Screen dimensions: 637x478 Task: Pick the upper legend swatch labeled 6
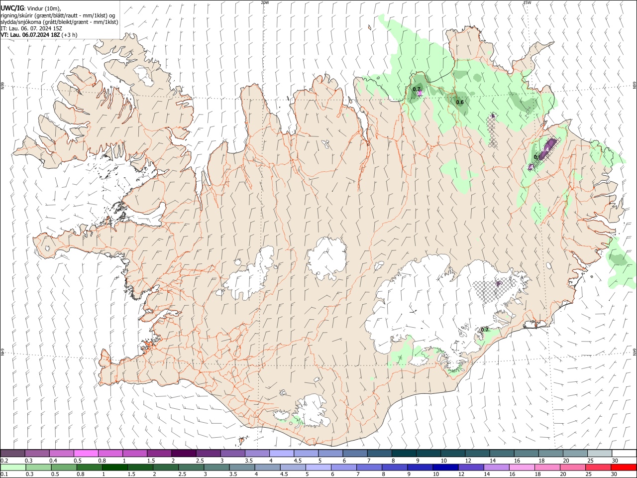click(x=355, y=453)
